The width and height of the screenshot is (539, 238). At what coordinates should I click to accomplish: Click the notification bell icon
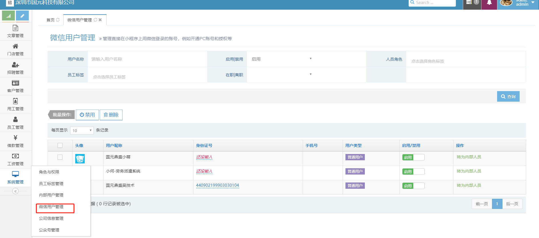tap(489, 3)
